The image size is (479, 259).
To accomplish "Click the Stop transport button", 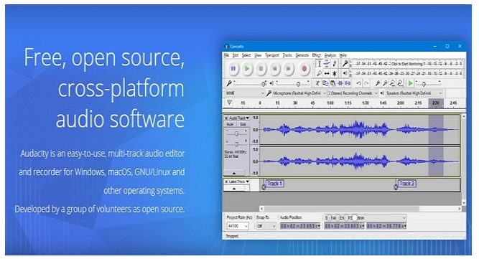I will (261, 69).
